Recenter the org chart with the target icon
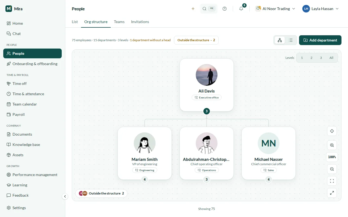 point(332,131)
